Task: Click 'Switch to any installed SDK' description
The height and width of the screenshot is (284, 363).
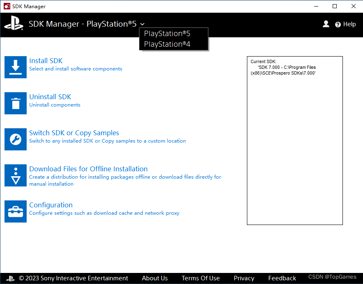Action: (x=107, y=141)
